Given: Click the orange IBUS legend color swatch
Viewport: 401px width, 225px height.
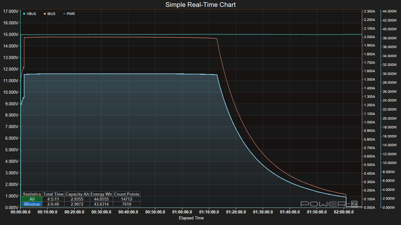Looking at the screenshot, I should (x=45, y=14).
